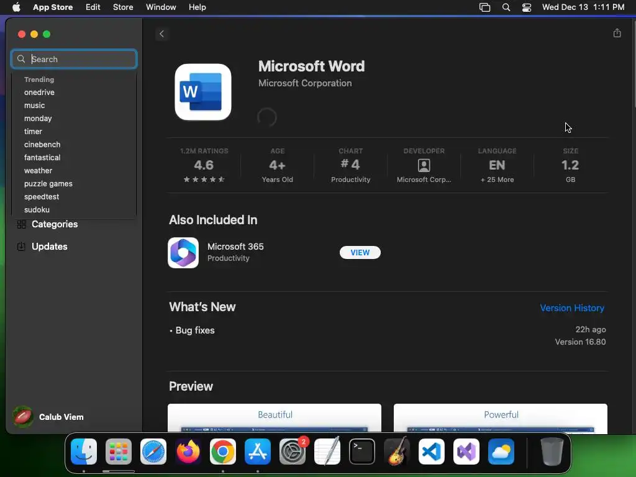Select trending search 'music'

(35, 106)
